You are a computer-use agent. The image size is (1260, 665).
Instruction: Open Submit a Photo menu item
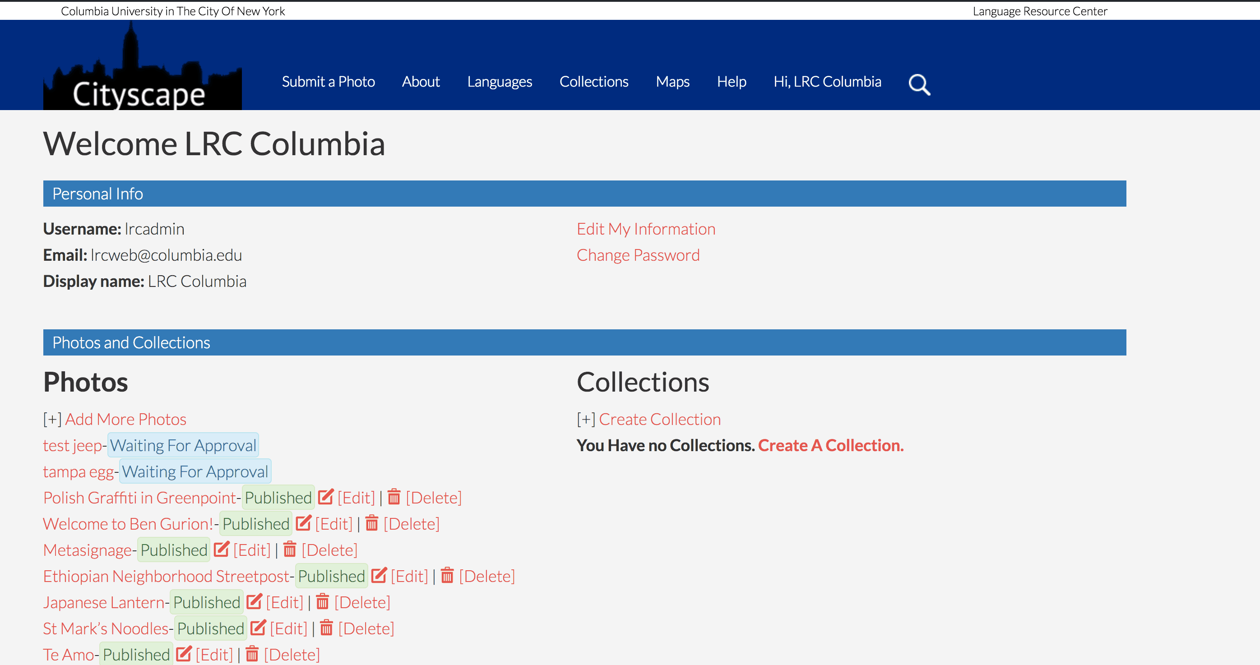click(328, 81)
